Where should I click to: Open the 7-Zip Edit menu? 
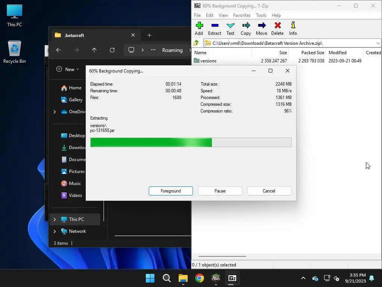pyautogui.click(x=210, y=15)
